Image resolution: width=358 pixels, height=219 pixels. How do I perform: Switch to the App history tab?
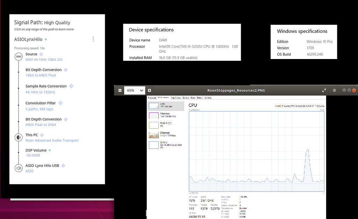click(176, 98)
